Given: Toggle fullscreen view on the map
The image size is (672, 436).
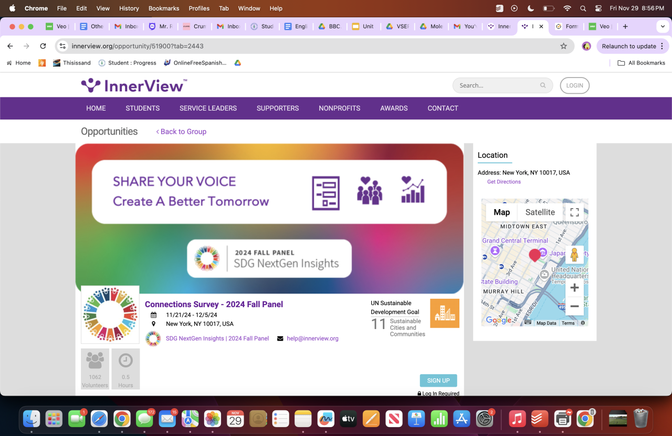Looking at the screenshot, I should (574, 212).
